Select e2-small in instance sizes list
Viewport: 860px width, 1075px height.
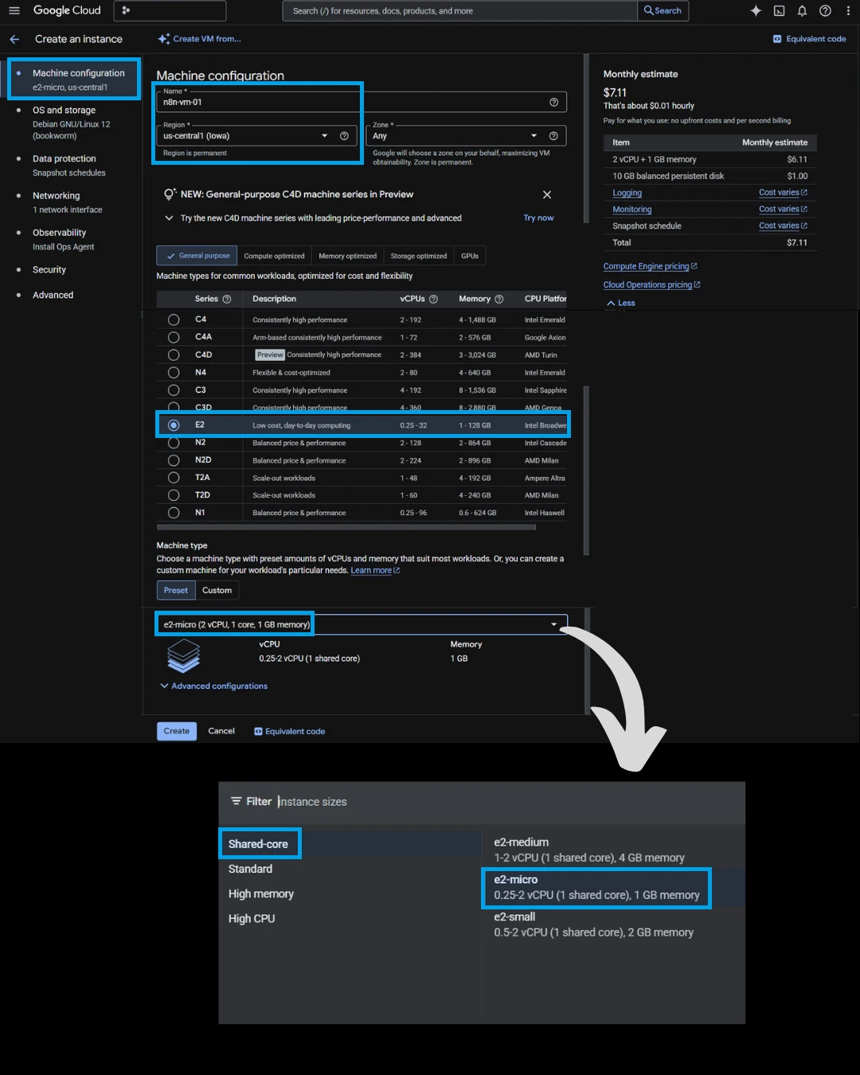tap(613, 924)
